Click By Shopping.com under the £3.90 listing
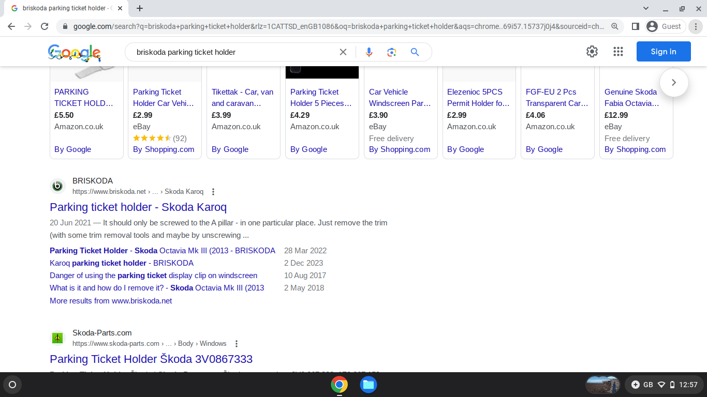 click(x=400, y=149)
